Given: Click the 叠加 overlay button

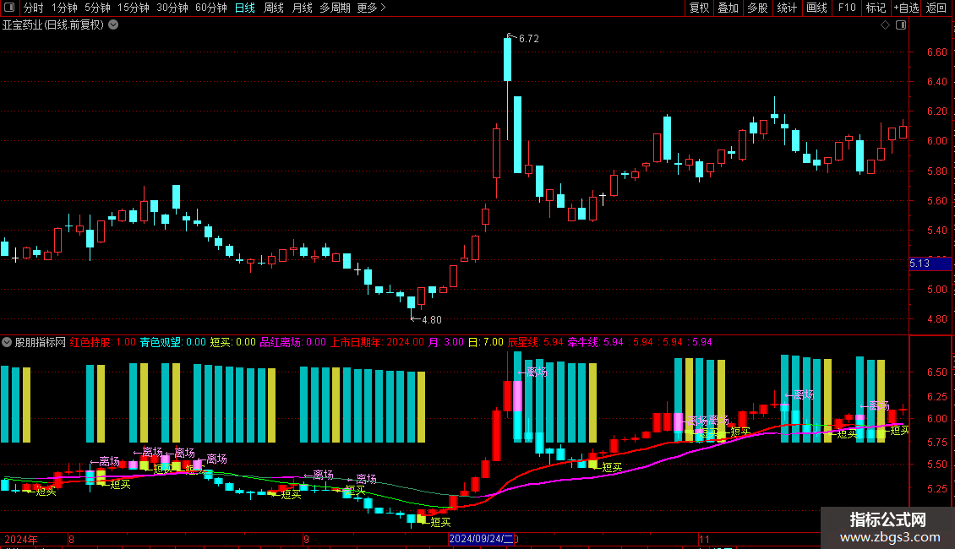Looking at the screenshot, I should [x=728, y=8].
